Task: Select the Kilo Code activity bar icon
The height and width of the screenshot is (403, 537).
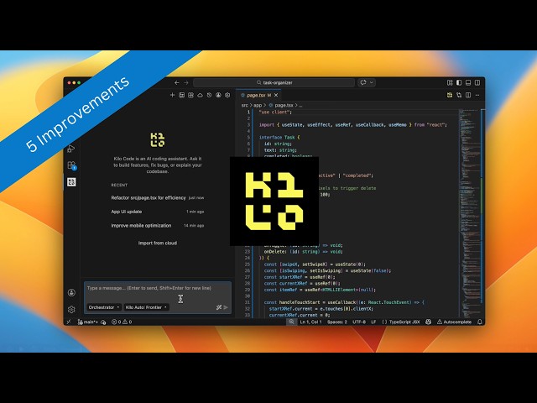Action: [x=71, y=182]
